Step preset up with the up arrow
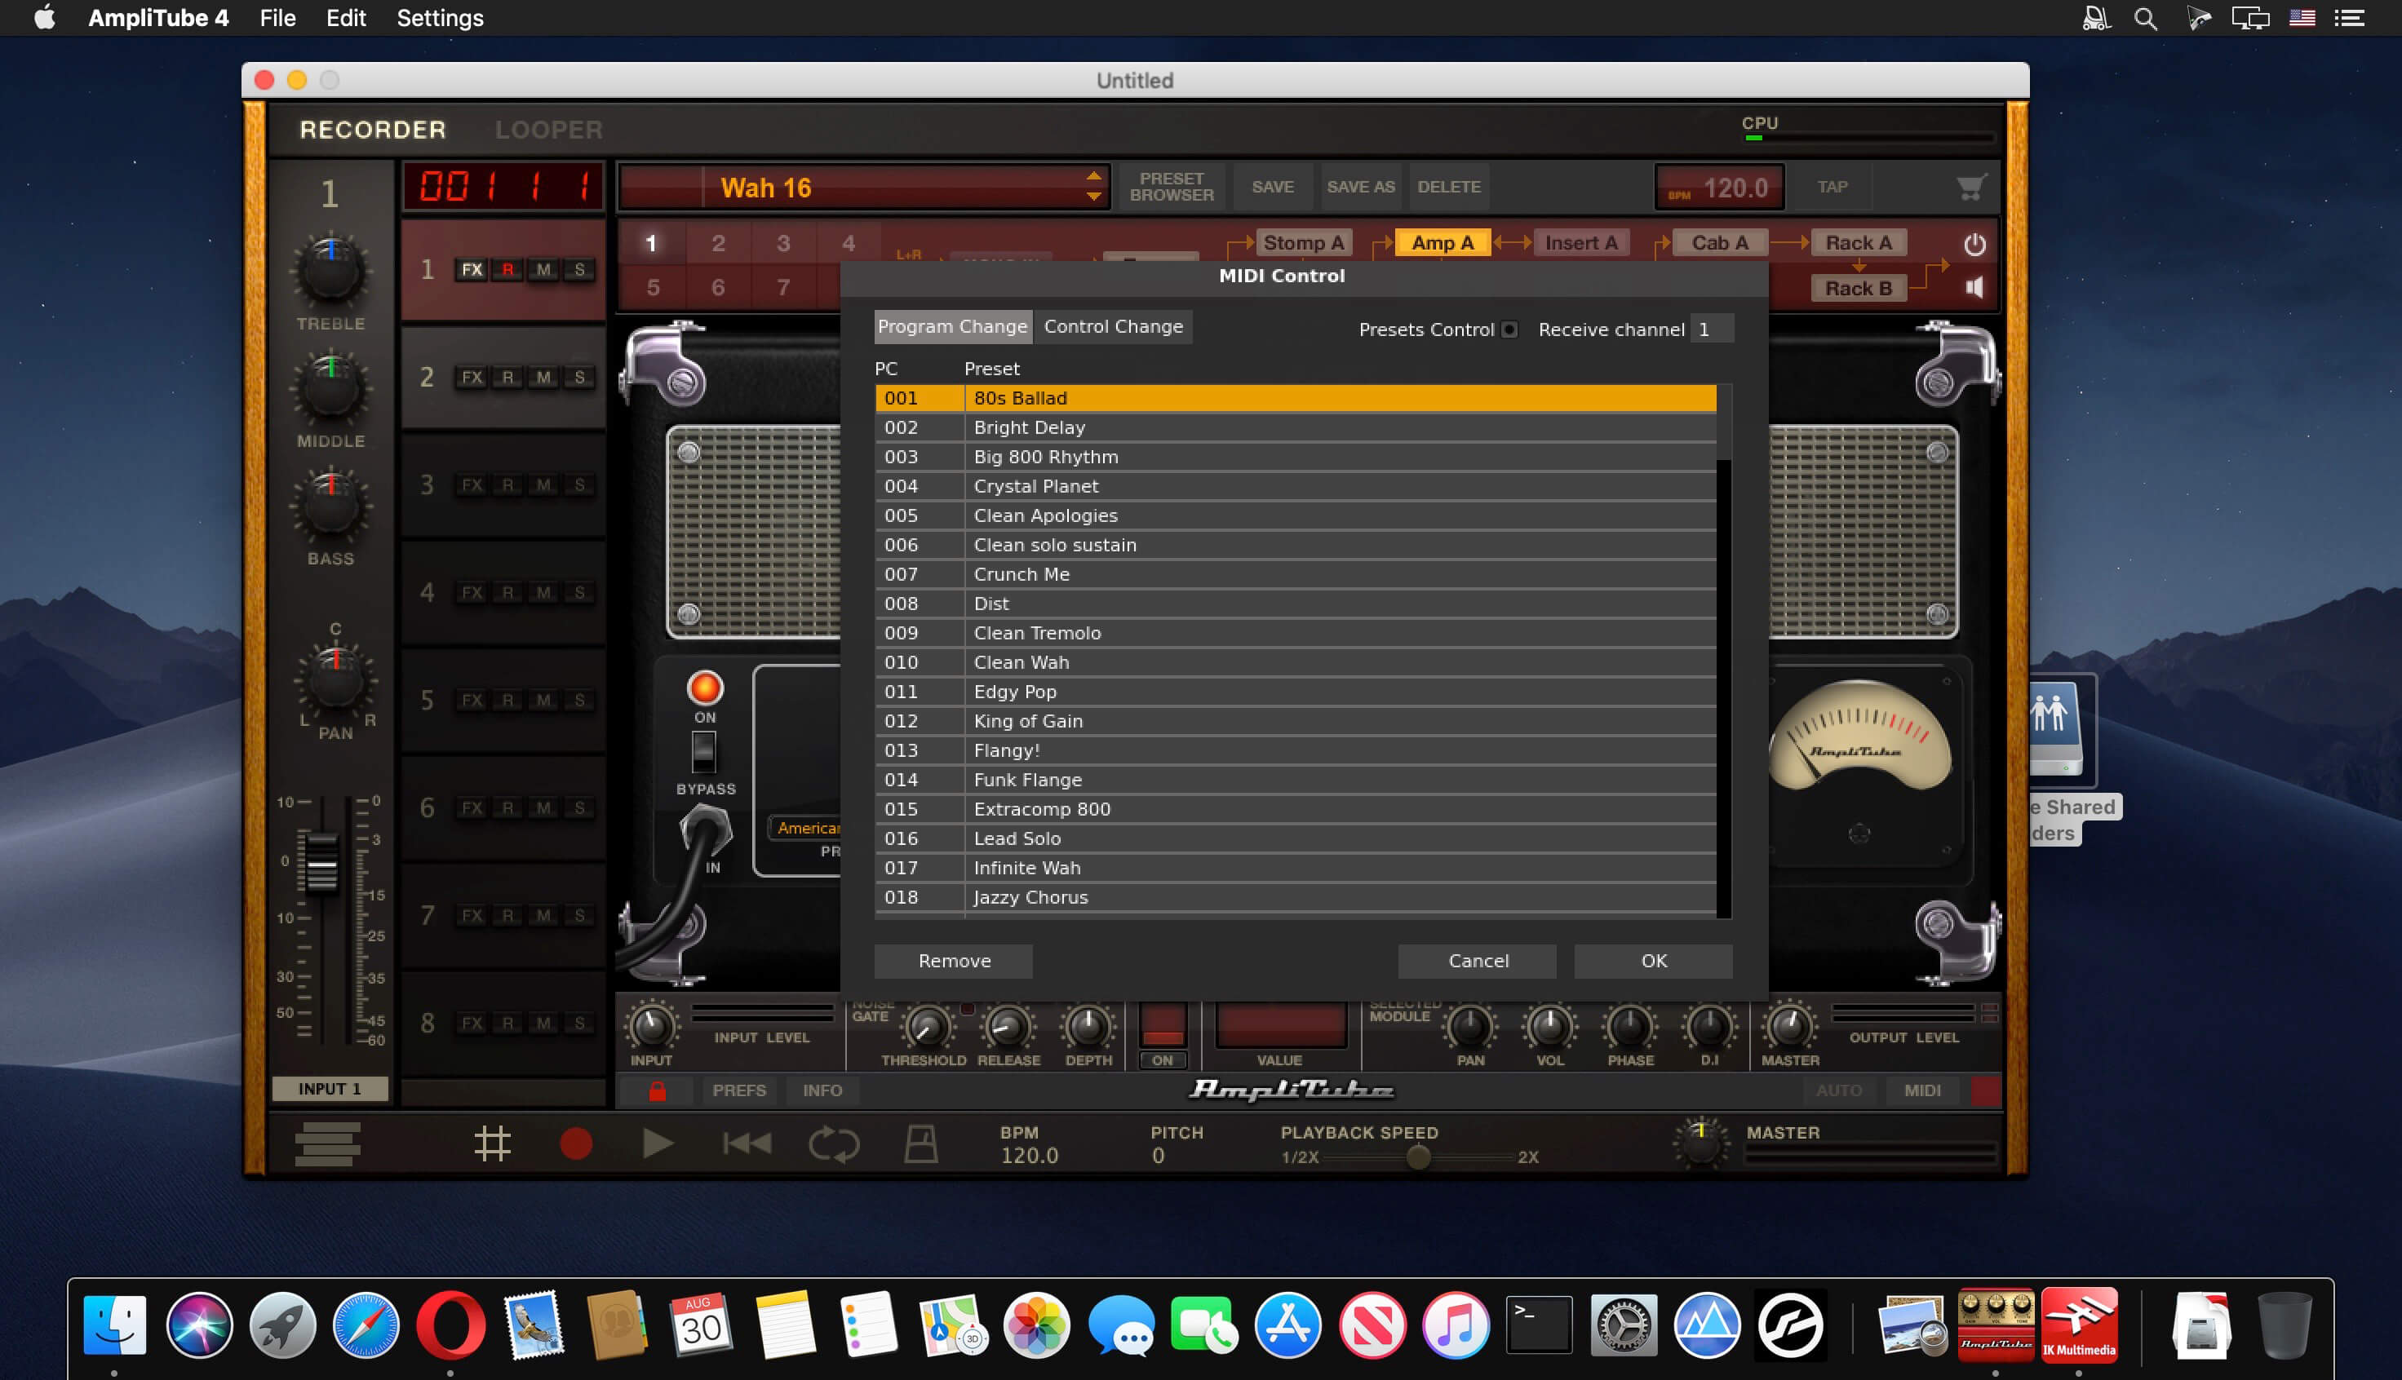 (x=1094, y=176)
